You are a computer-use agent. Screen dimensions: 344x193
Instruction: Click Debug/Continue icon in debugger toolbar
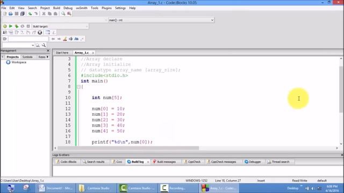point(5,33)
